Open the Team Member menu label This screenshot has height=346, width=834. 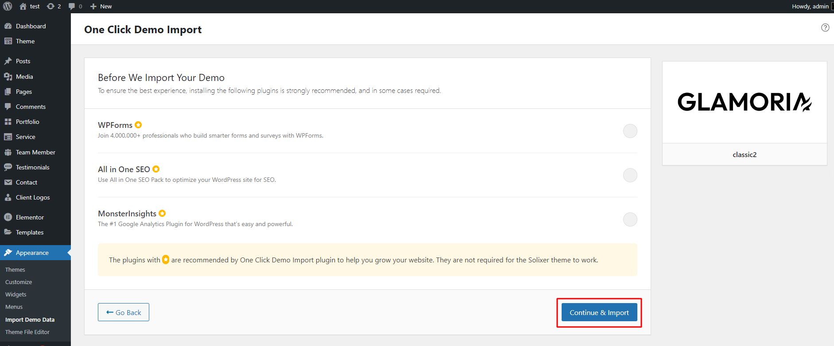(35, 152)
